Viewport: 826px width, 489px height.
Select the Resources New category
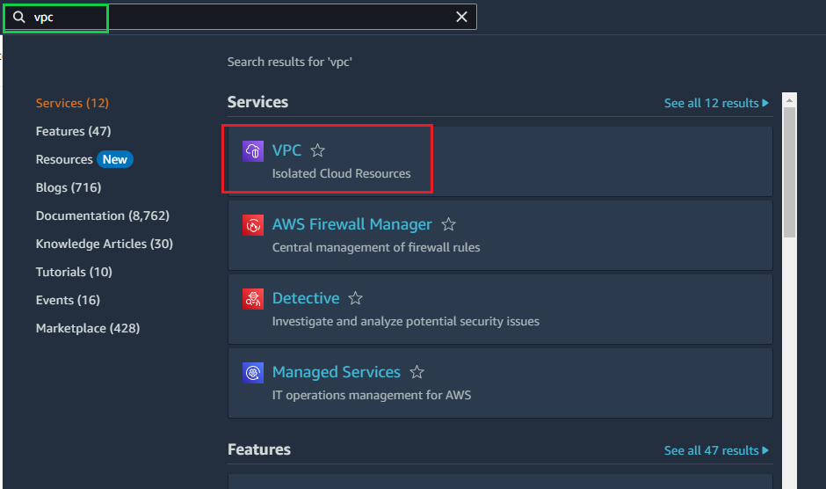[x=84, y=159]
